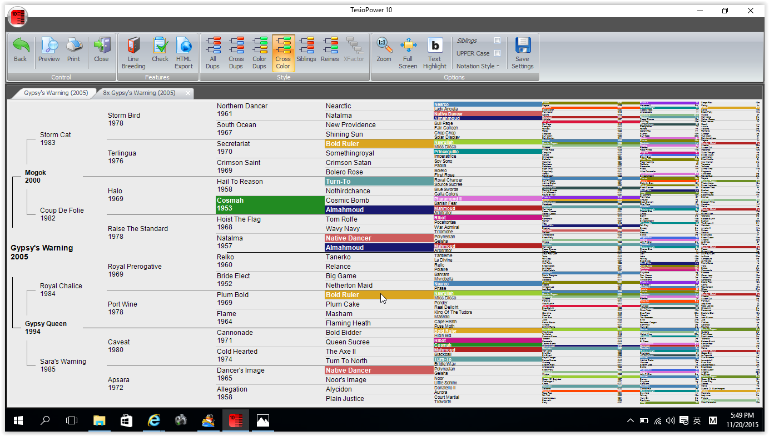Viewport: 769px width, 436px height.
Task: Click Hail To Reason 1958
Action: click(240, 186)
